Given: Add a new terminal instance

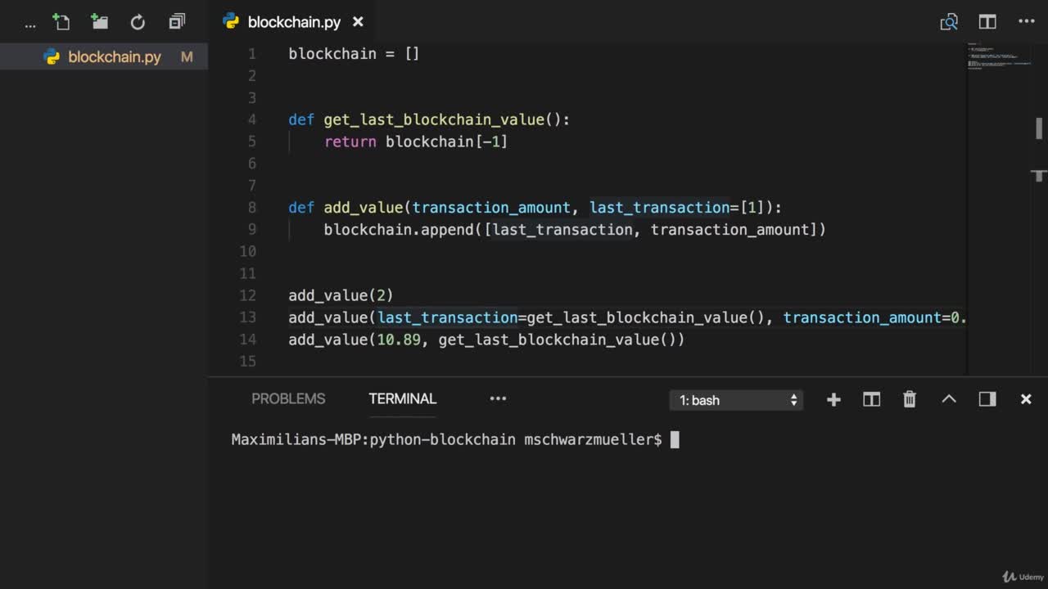Looking at the screenshot, I should click(833, 399).
